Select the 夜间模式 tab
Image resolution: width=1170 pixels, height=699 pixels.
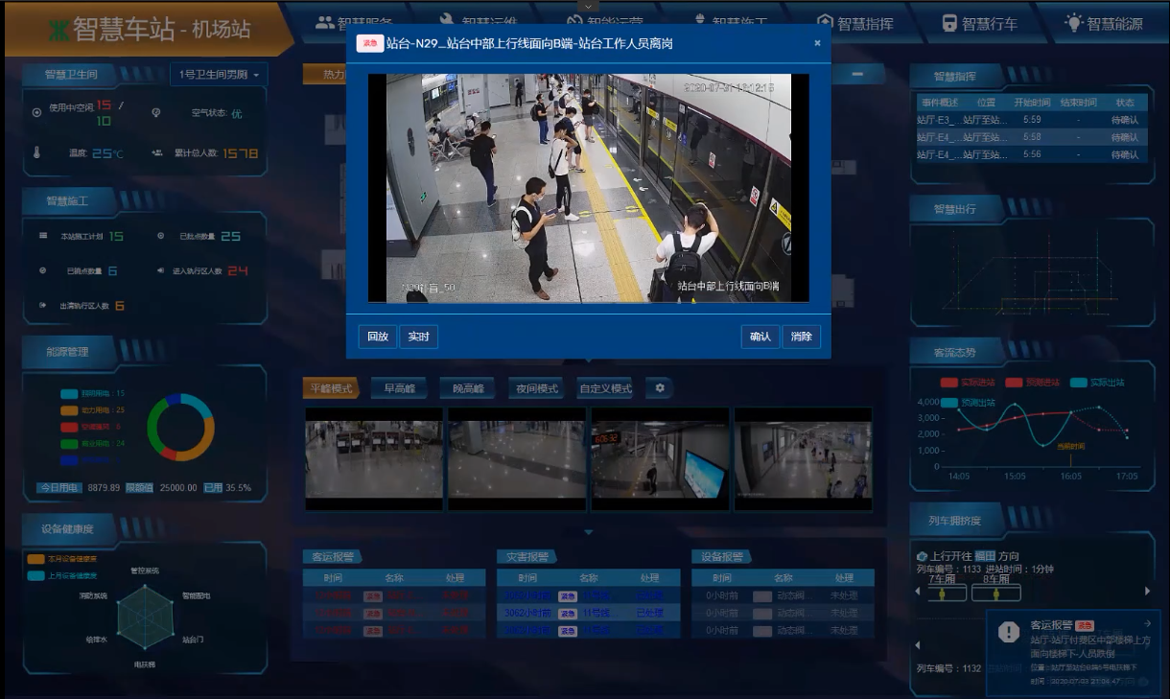pos(535,388)
